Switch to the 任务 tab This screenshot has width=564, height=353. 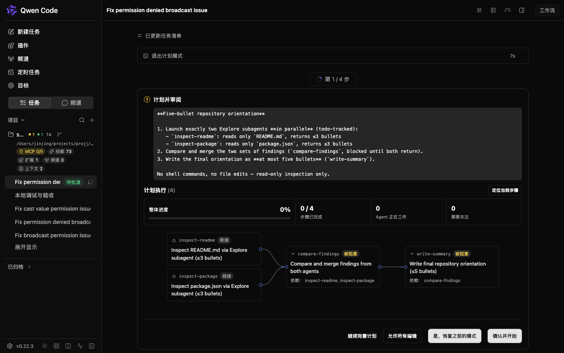point(30,103)
